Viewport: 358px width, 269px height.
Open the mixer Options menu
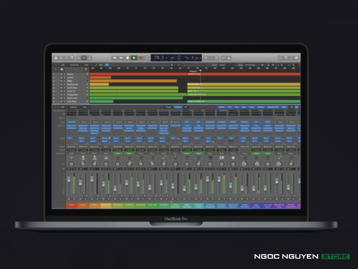point(73,107)
